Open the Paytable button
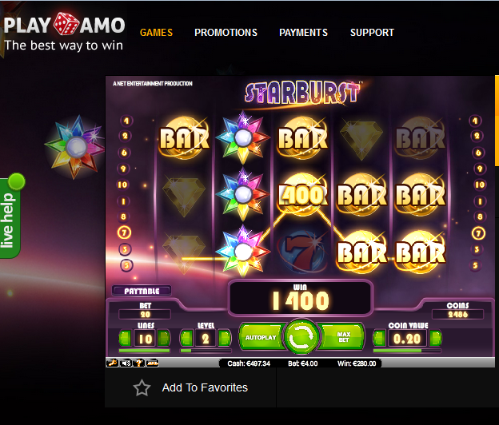499x425 pixels. 142,291
